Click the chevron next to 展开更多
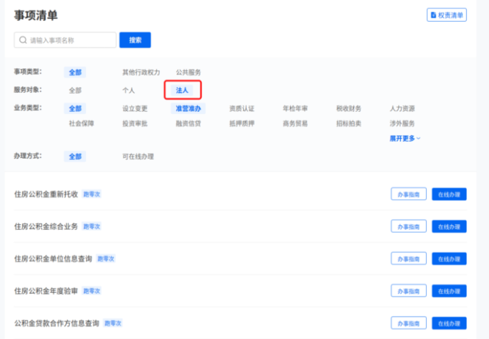 tap(418, 138)
